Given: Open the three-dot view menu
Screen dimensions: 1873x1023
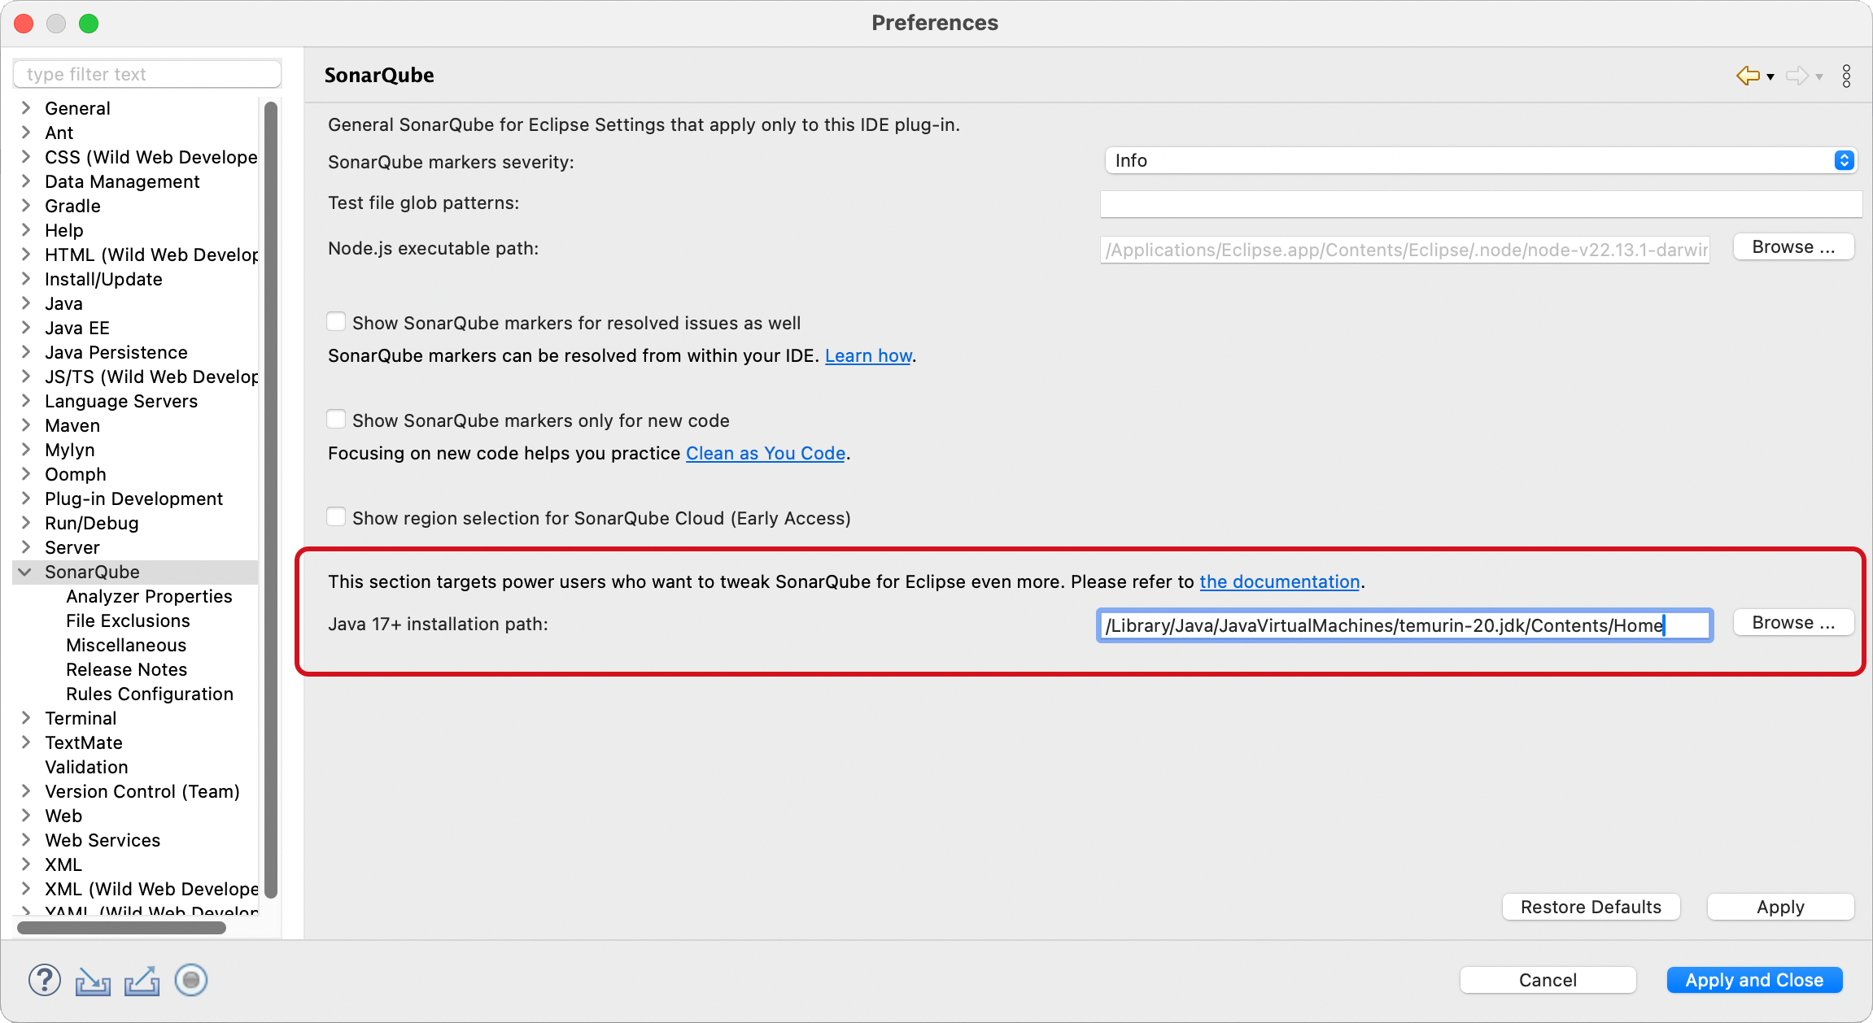Looking at the screenshot, I should 1847,76.
